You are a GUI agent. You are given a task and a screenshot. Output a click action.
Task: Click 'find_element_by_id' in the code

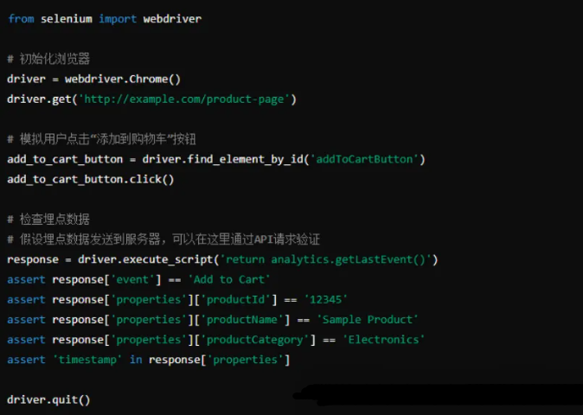[246, 159]
